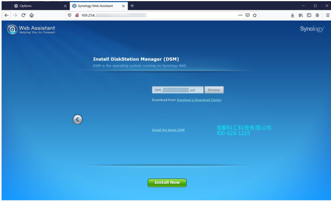This screenshot has height=201, width=331.
Task: Open Synology's Download Center link
Action: tap(199, 100)
